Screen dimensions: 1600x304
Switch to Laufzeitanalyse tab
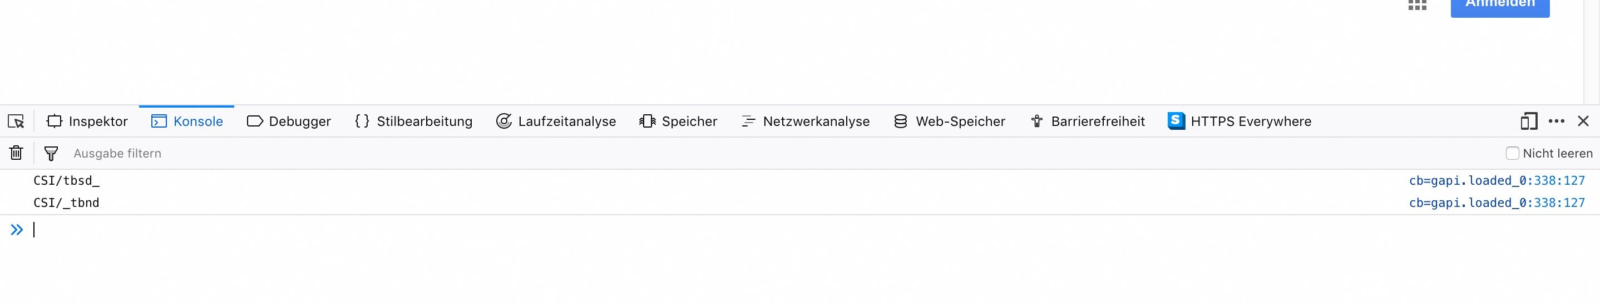tap(556, 121)
